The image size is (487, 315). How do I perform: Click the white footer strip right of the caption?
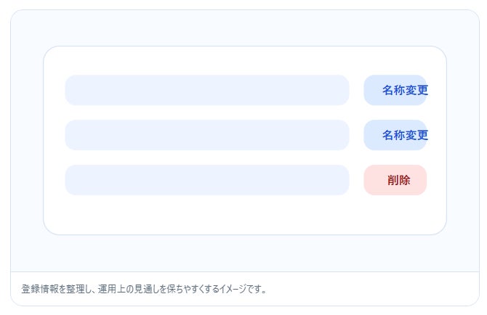(378, 289)
